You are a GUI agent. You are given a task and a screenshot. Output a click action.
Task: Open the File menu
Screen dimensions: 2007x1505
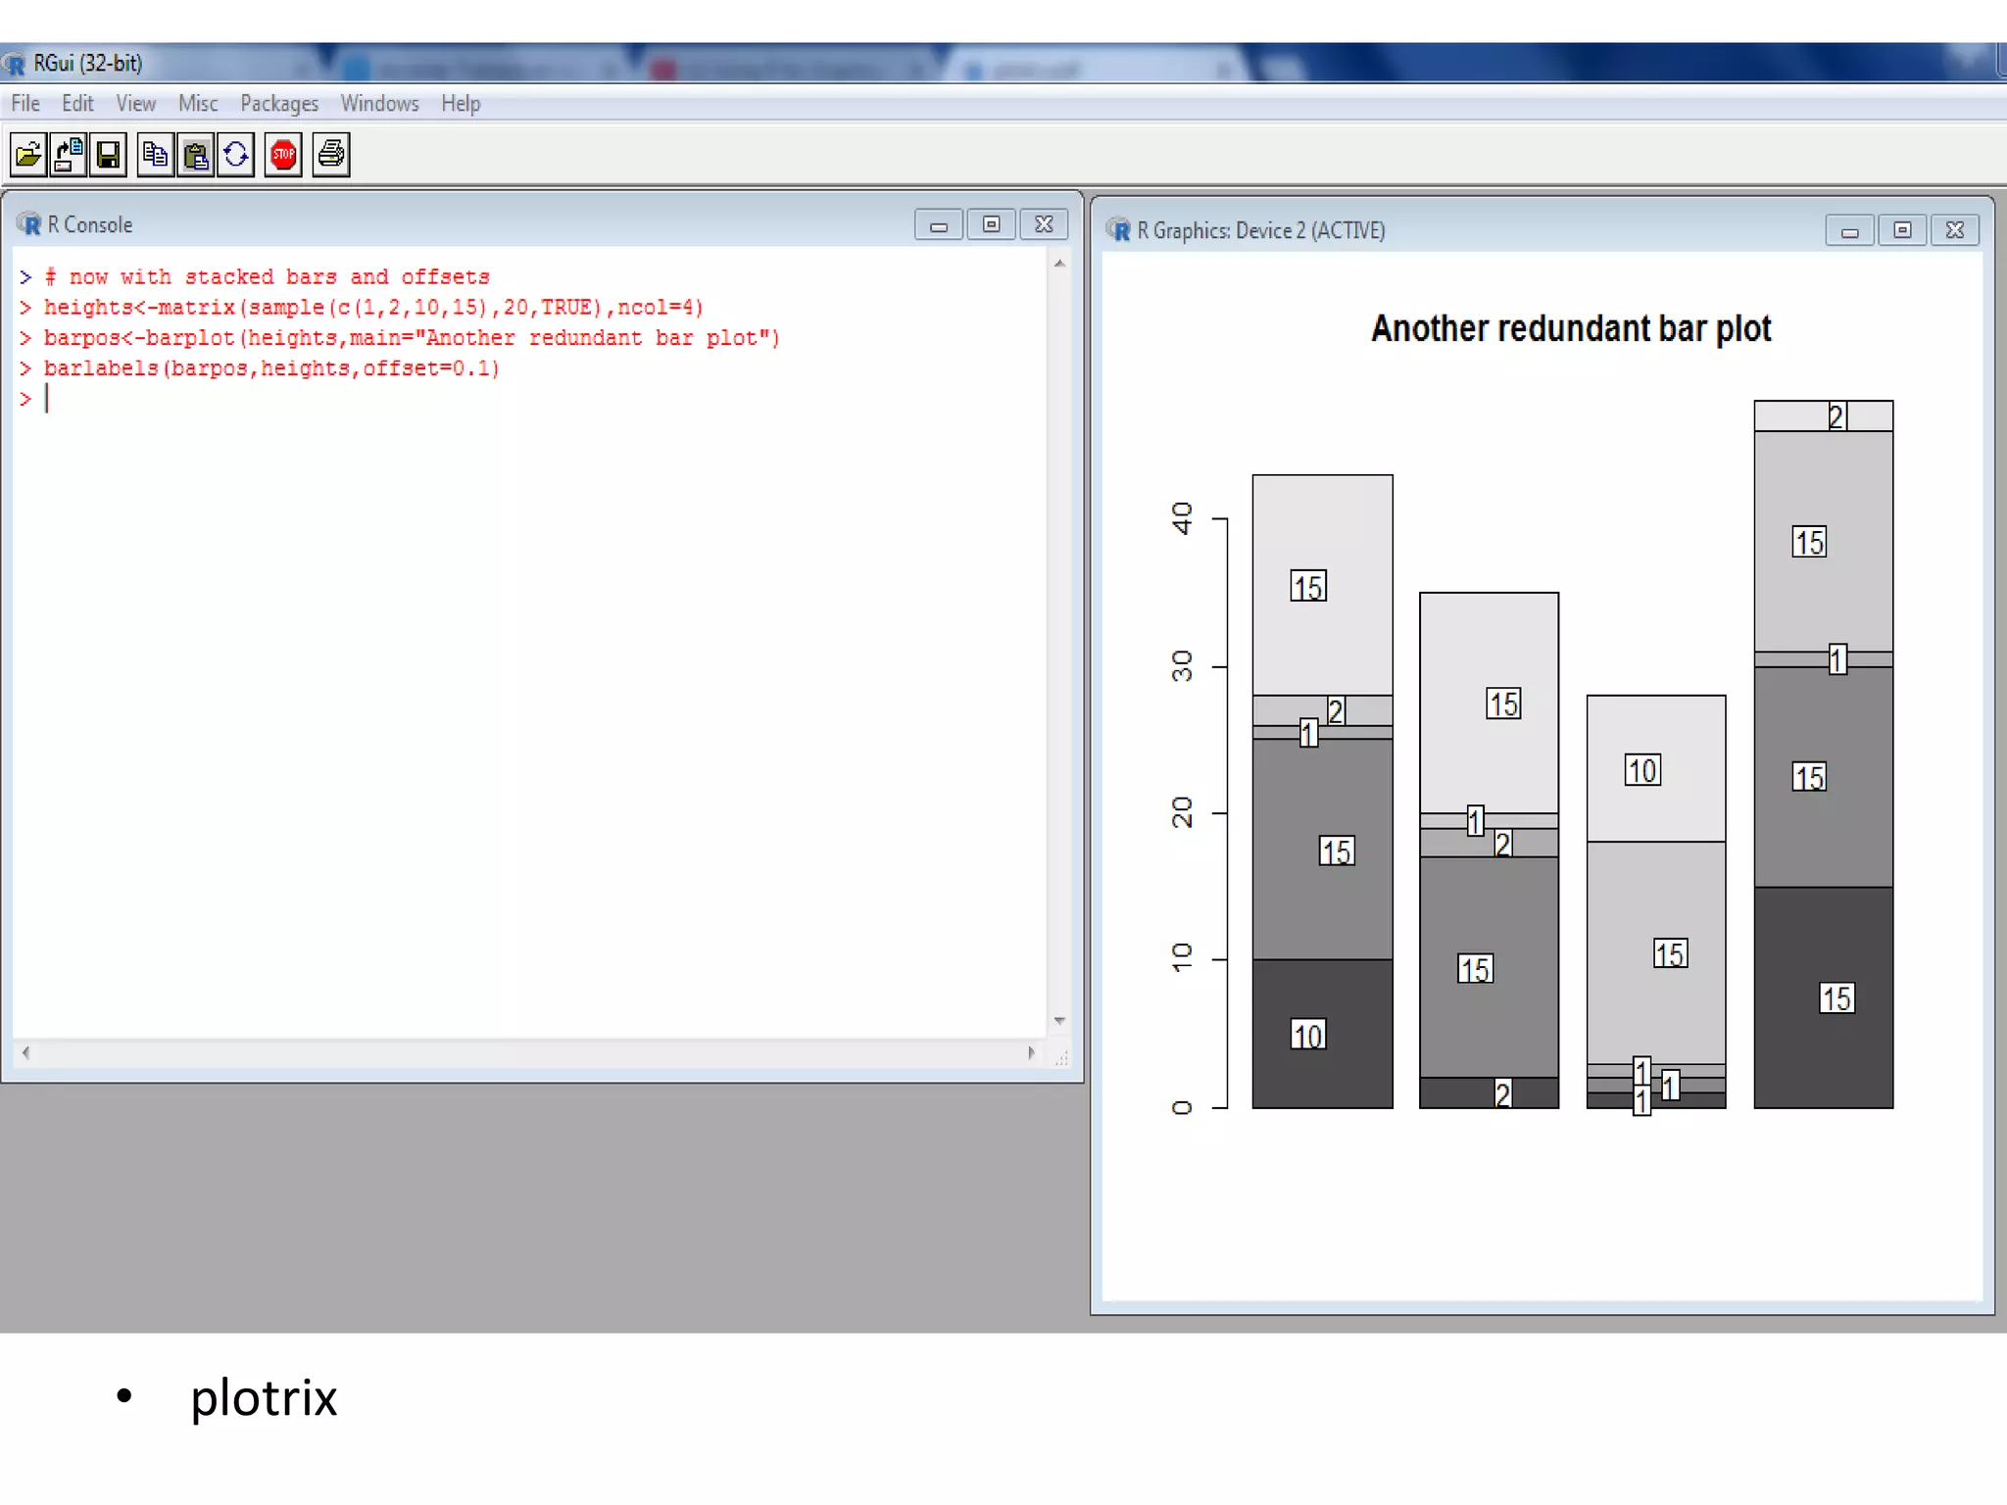pos(25,104)
